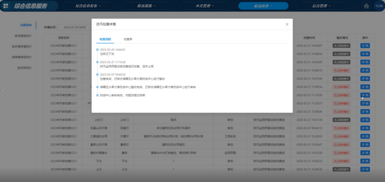Click 详情 for the 凤凰山洪灾害 row
Viewport: 385px width, 182px height.
click(x=365, y=128)
